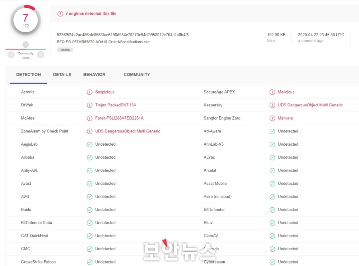
Task: Click Kaspersky's UDS:DangerousObject.Multi.Generic result
Action: pyautogui.click(x=310, y=105)
